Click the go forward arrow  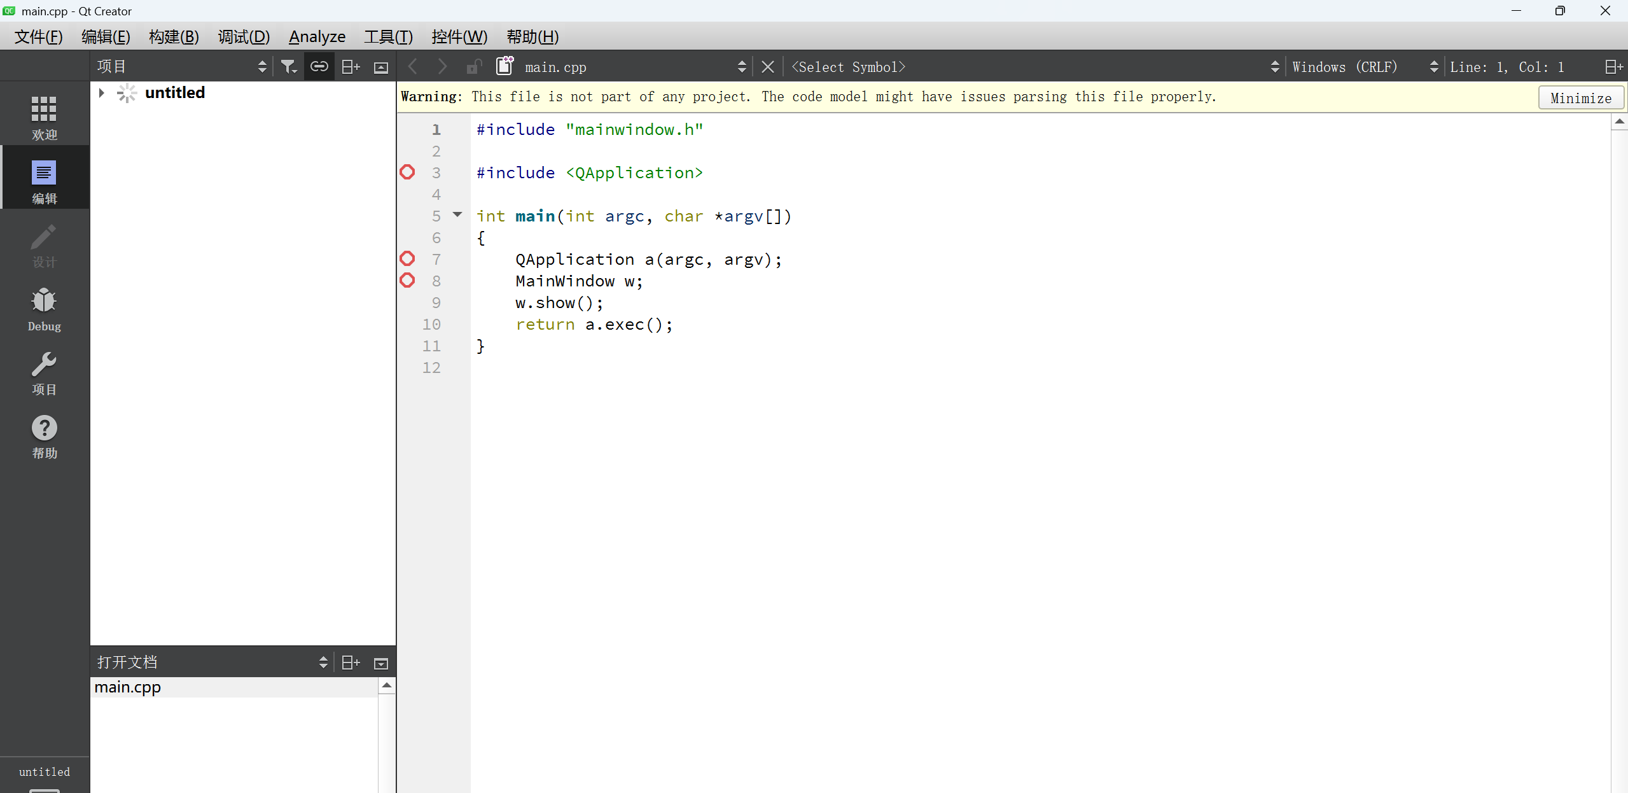pyautogui.click(x=442, y=67)
